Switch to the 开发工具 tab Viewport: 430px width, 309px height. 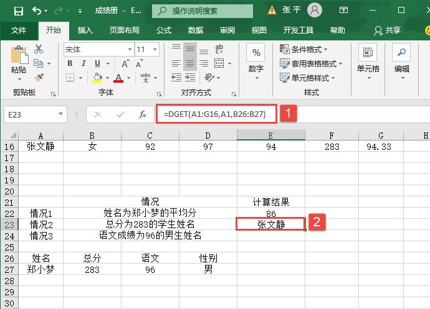click(299, 30)
